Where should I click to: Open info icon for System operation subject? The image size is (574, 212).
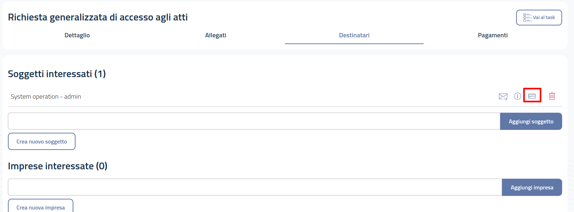[x=517, y=96]
